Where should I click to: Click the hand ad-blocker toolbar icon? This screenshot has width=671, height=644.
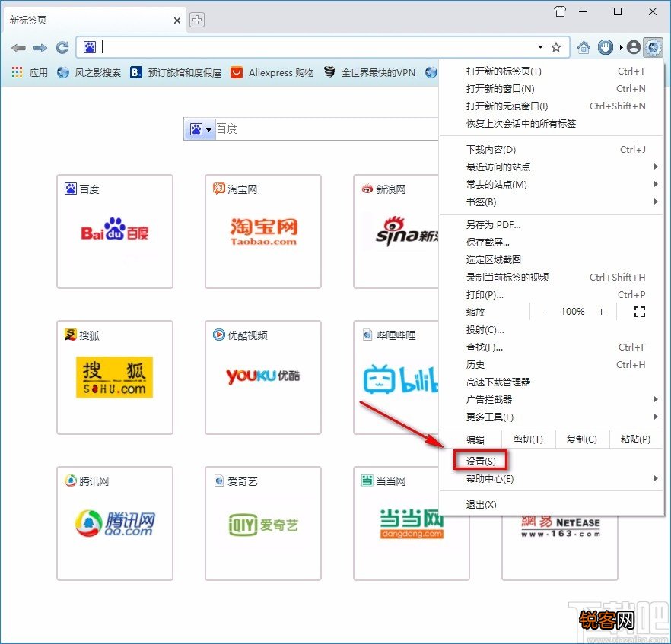pyautogui.click(x=605, y=47)
